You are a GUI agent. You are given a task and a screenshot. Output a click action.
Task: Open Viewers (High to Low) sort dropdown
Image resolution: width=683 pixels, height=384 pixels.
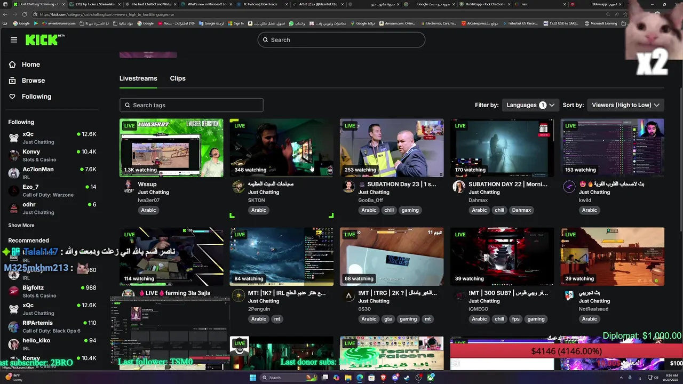coord(626,105)
